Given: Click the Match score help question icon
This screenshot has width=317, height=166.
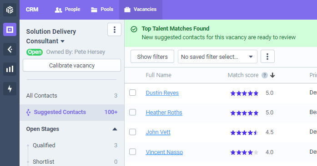Looking at the screenshot, I should (x=265, y=75).
